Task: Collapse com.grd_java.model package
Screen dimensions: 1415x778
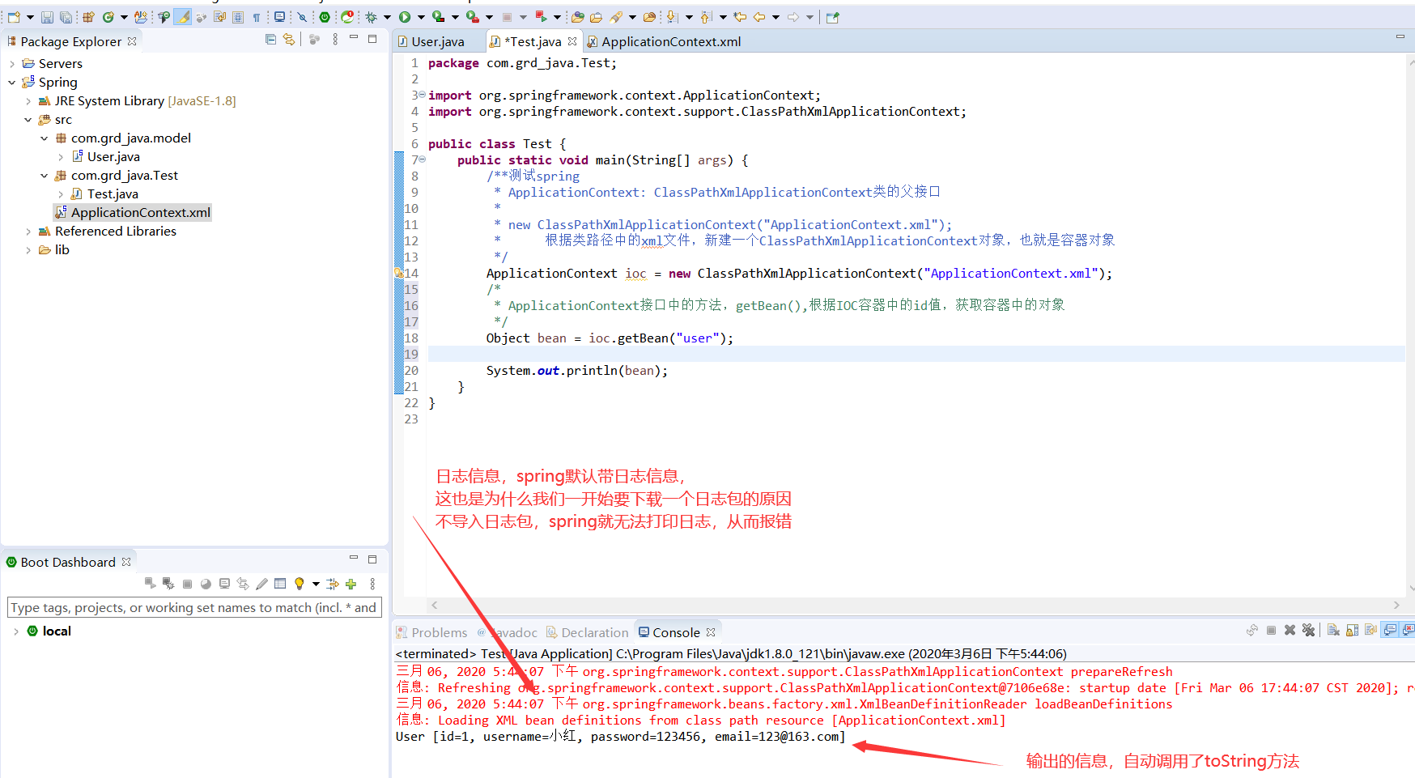Action: tap(45, 138)
